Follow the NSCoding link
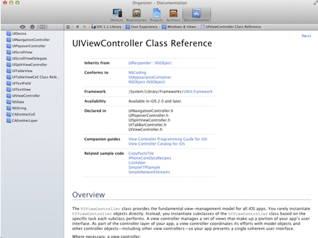This screenshot has height=238, width=318. (137, 73)
